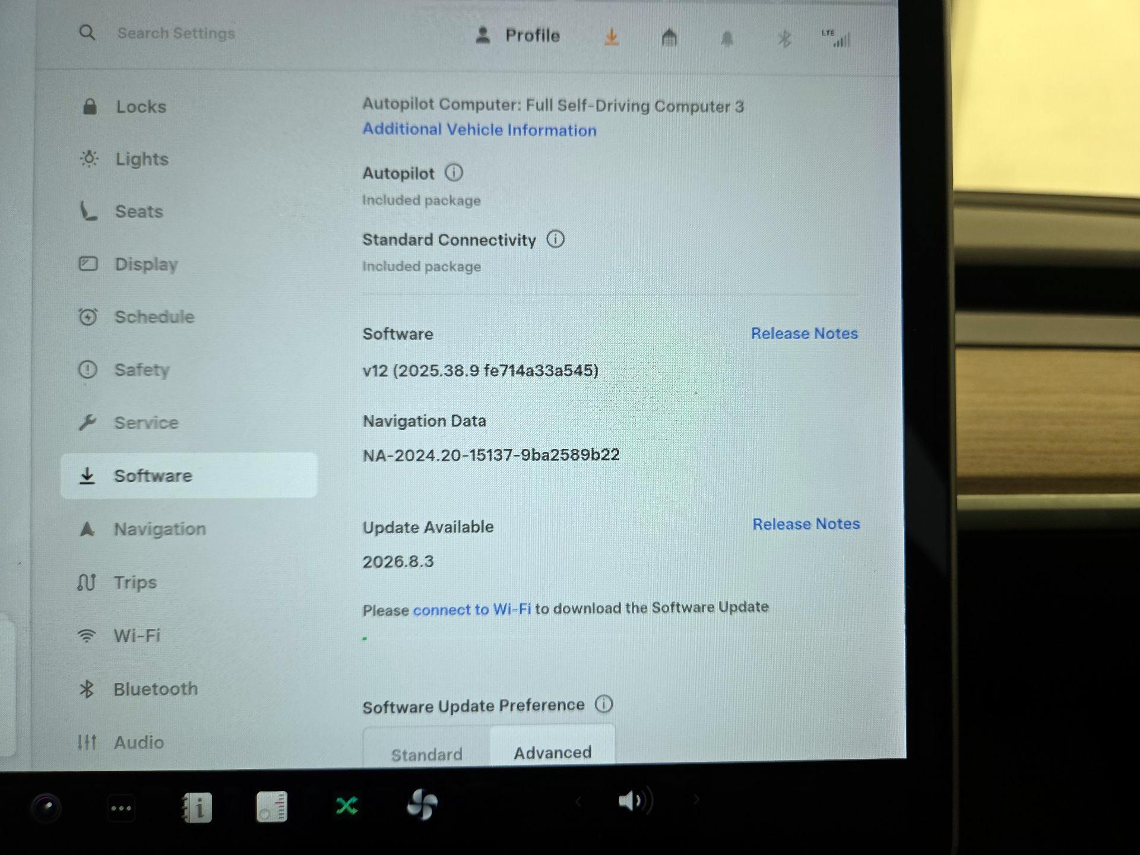Open the Software Update Preference info tooltip
Screen dimensions: 1140x855
click(x=604, y=705)
